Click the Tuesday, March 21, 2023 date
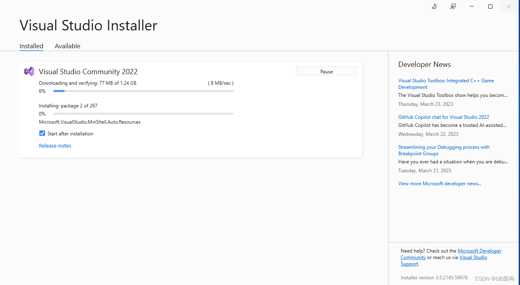This screenshot has width=520, height=285. pos(425,171)
